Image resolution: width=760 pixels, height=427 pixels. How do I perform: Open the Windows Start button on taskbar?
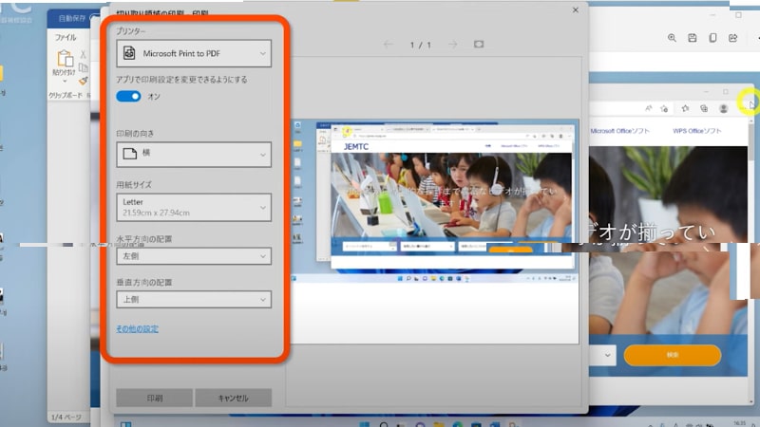pyautogui.click(x=365, y=424)
